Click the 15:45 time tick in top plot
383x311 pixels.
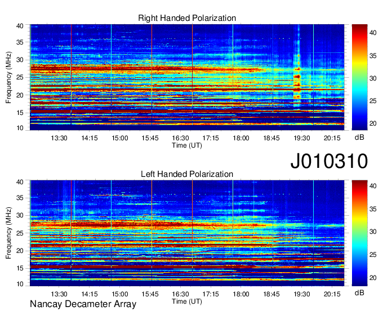pyautogui.click(x=150, y=138)
